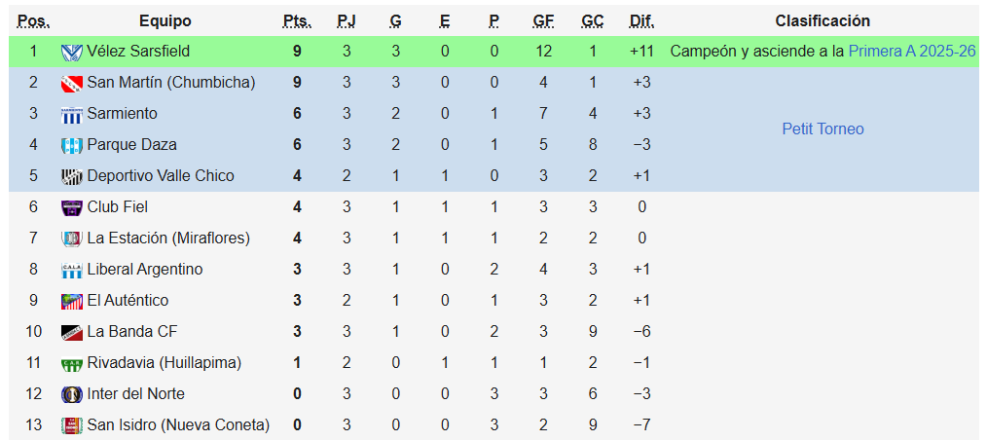Open the Petit Torneo link
Viewport: 987px width, 441px height.
coord(822,129)
